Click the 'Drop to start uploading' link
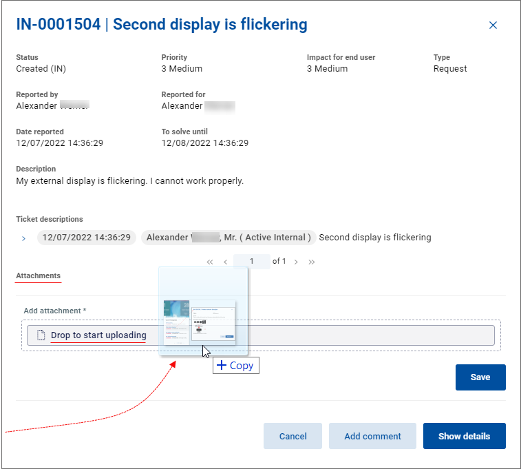This screenshot has width=521, height=469. tap(98, 335)
